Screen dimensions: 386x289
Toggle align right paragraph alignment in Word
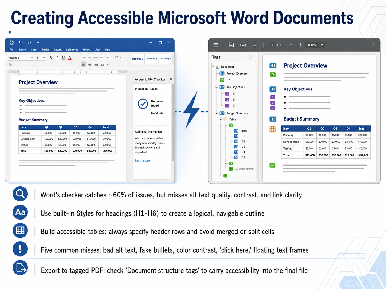coord(96,64)
